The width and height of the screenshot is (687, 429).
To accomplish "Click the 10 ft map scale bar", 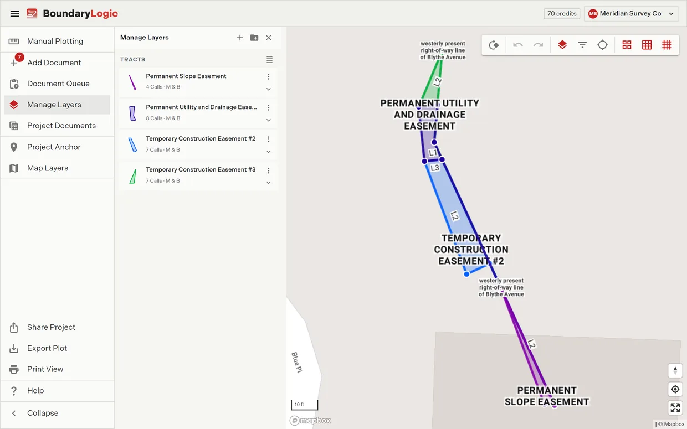I will tap(304, 405).
